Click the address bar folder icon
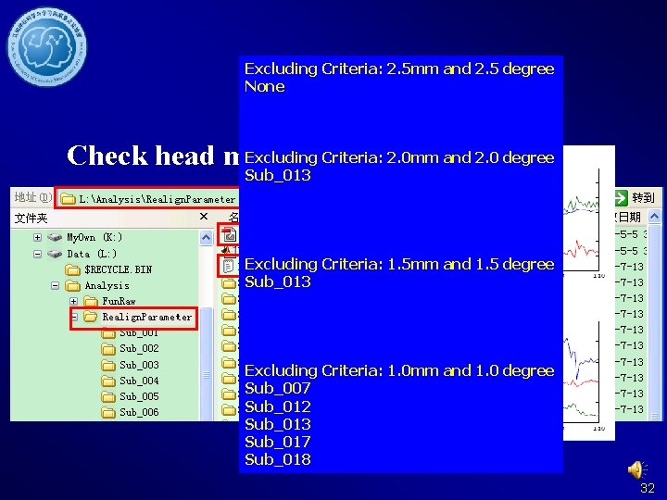The width and height of the screenshot is (667, 500). click(68, 199)
